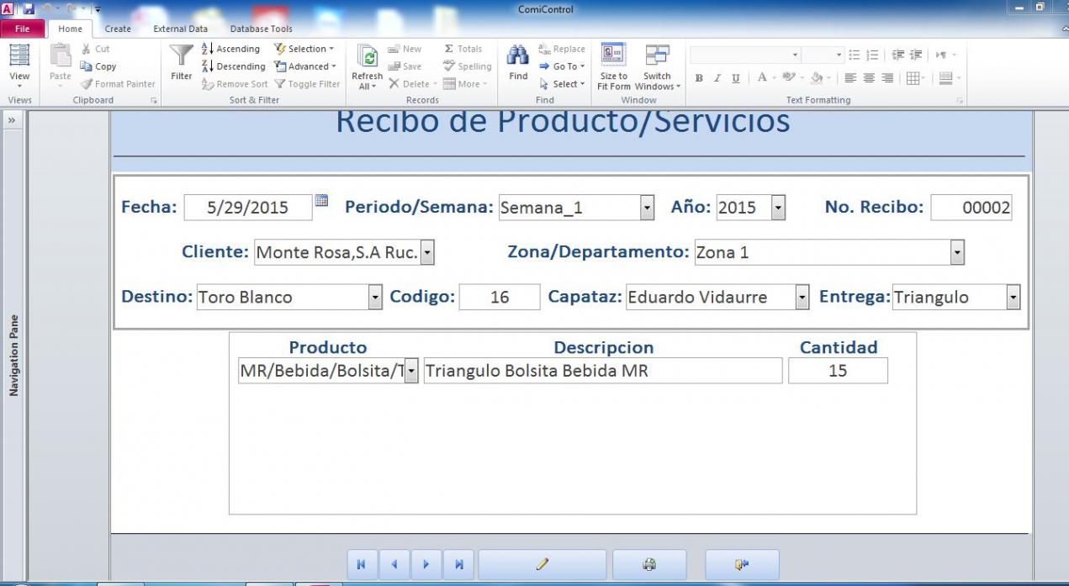The width and height of the screenshot is (1069, 586).
Task: Open the File tab
Action: (x=23, y=29)
